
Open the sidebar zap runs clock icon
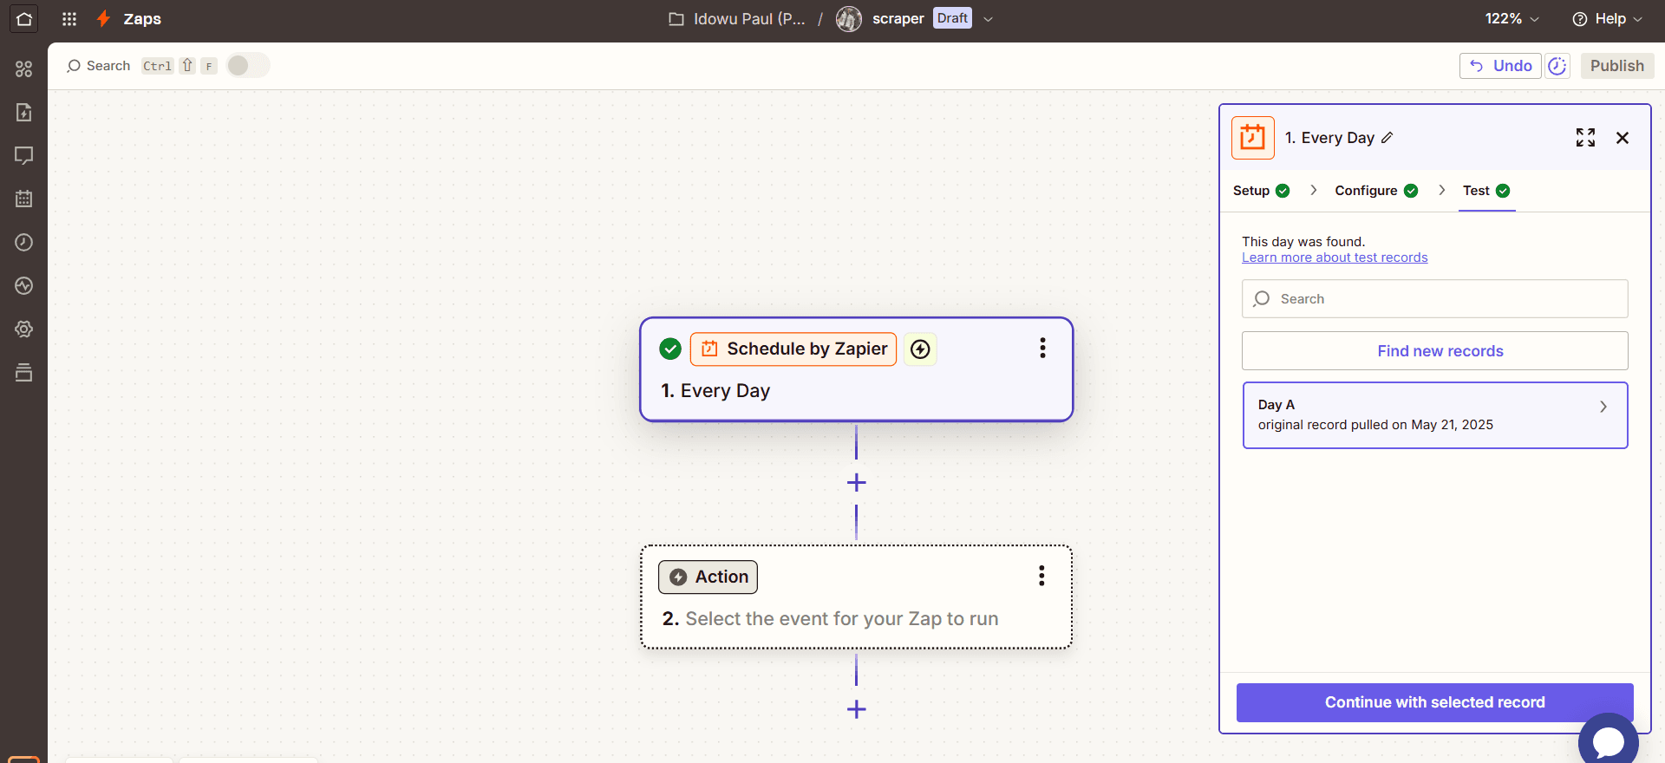(x=23, y=242)
